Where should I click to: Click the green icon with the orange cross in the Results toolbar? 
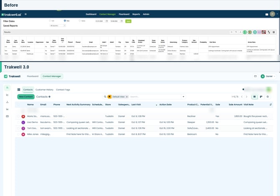250,32
